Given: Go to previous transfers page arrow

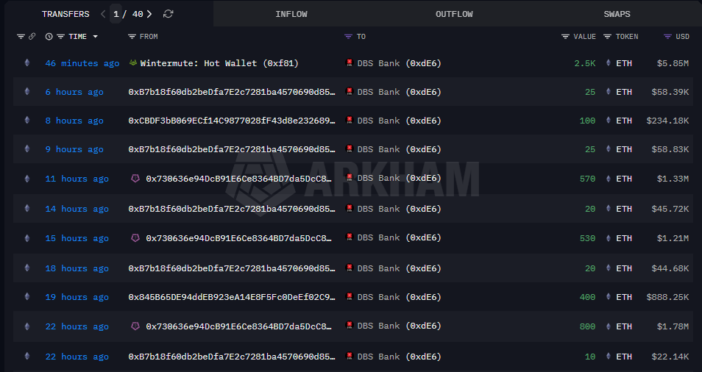Looking at the screenshot, I should [103, 14].
